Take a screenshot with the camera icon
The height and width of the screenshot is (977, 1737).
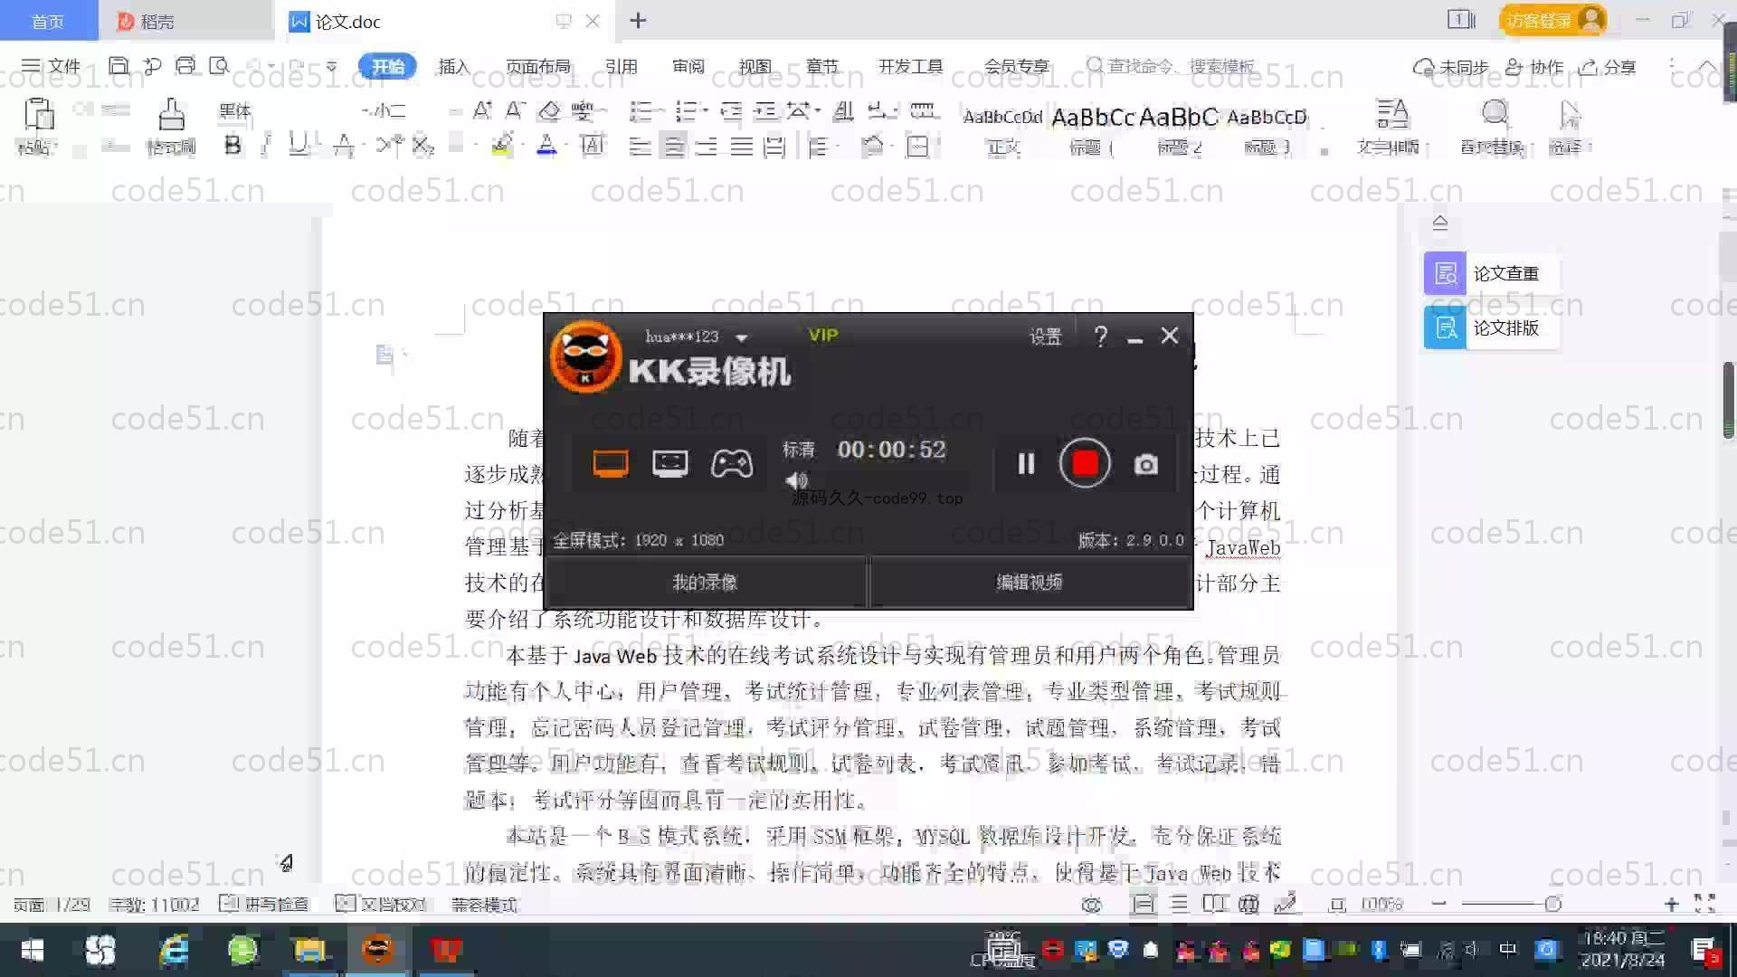(x=1146, y=464)
